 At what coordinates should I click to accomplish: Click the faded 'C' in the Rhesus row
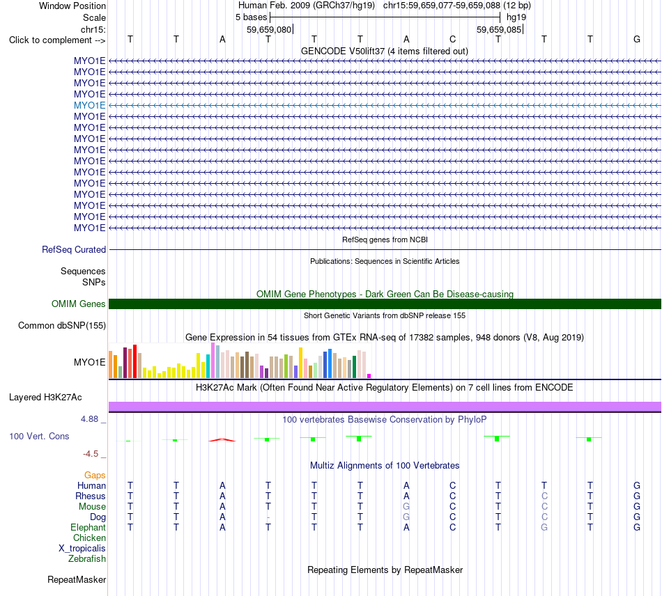[x=544, y=496]
